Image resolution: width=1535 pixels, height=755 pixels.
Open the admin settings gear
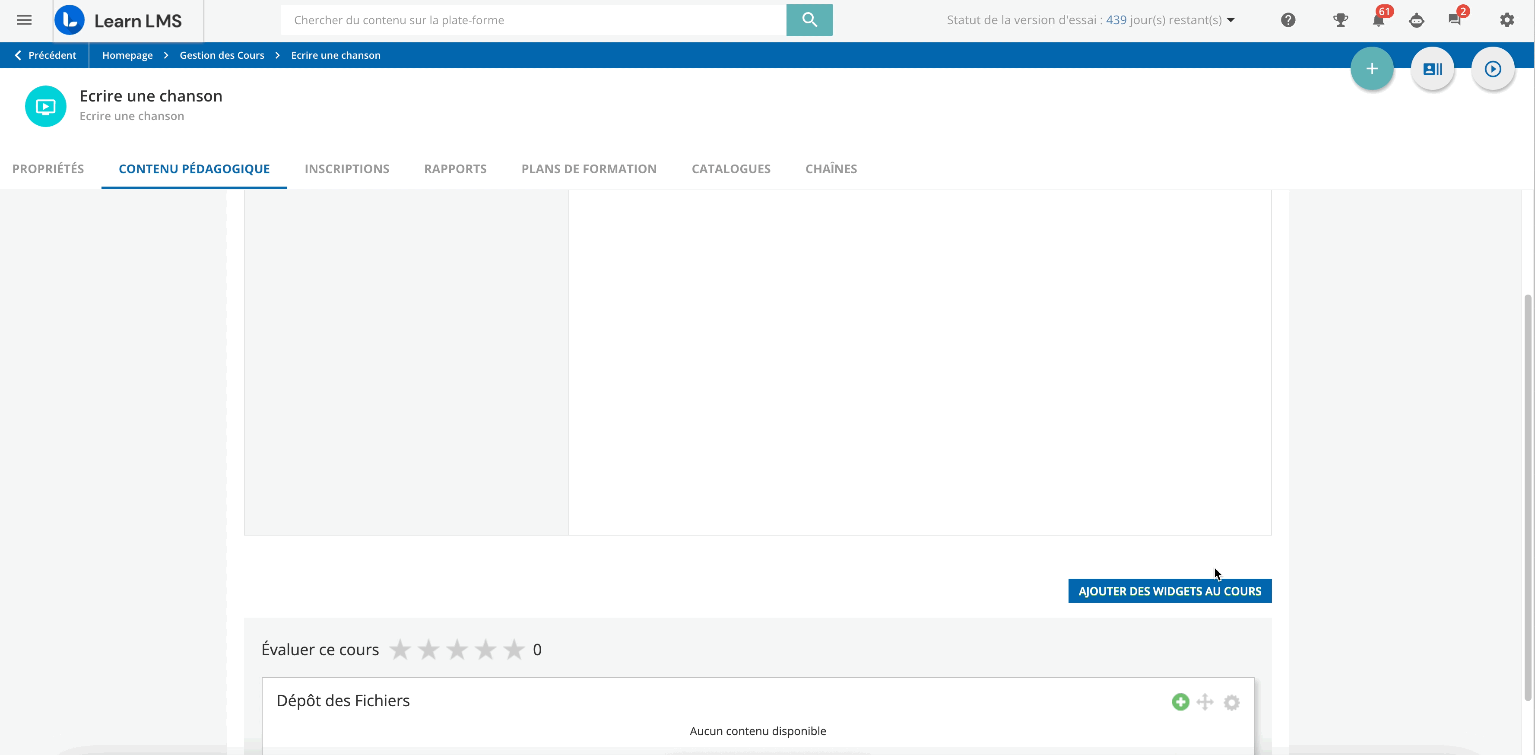point(1506,20)
